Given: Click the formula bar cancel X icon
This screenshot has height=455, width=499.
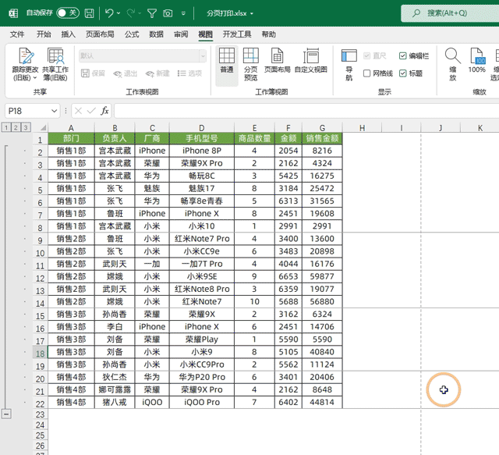Looking at the screenshot, I should (78, 111).
